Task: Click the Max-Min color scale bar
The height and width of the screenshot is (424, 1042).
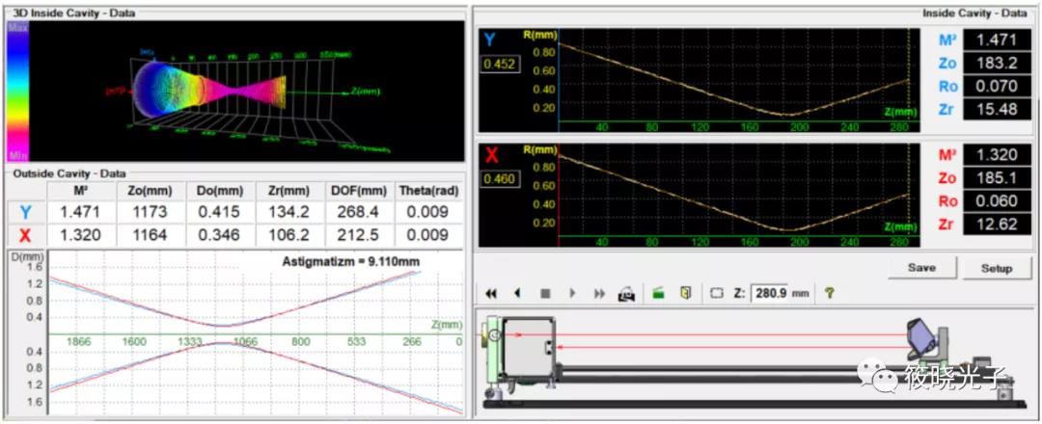Action: [17, 93]
